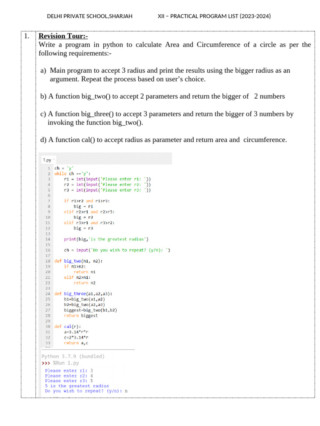The image size is (320, 426).
Task: Click gutter line number 13
Action: [x=47, y=234]
